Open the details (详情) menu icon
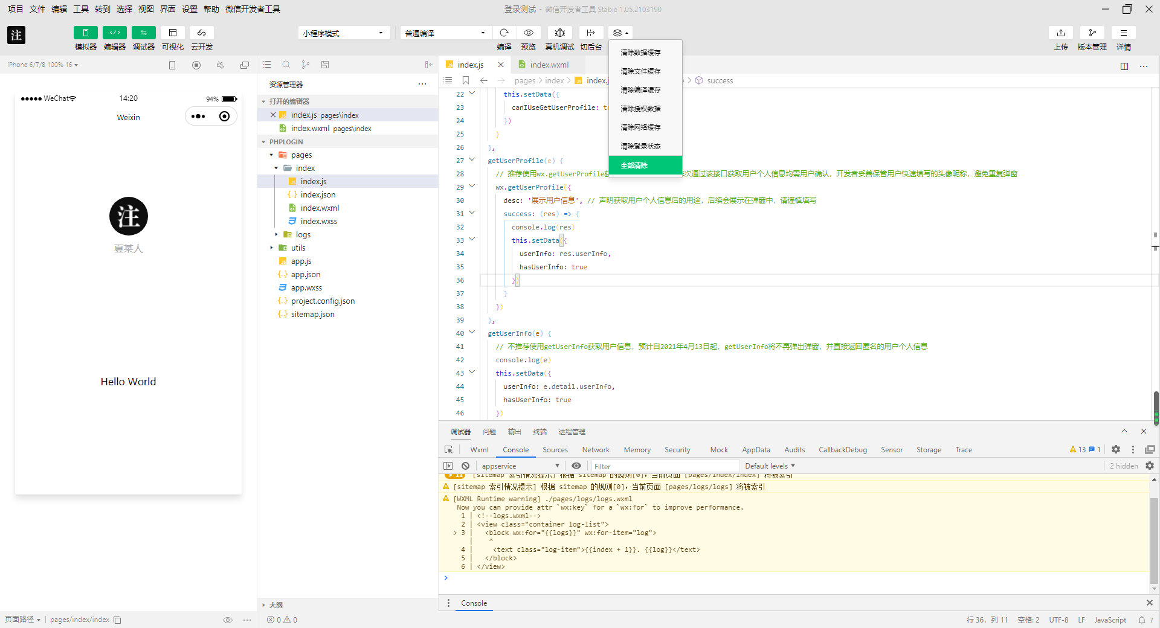This screenshot has height=628, width=1160. (x=1124, y=33)
